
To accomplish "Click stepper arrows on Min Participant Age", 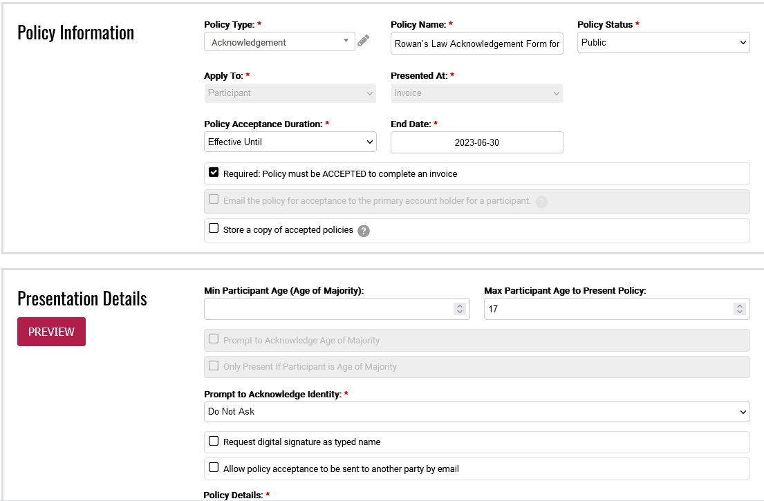I will [x=460, y=309].
